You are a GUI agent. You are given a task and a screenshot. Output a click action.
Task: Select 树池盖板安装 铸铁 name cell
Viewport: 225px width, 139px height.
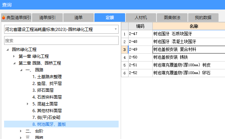189,57
